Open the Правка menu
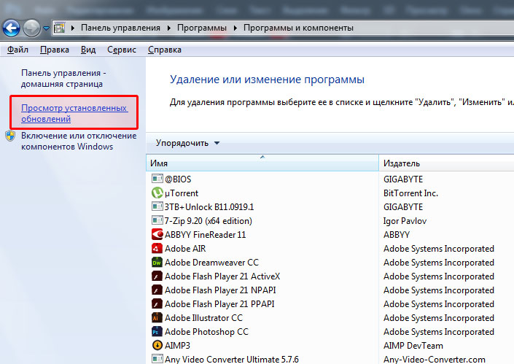This screenshot has height=364, width=514. [x=55, y=50]
